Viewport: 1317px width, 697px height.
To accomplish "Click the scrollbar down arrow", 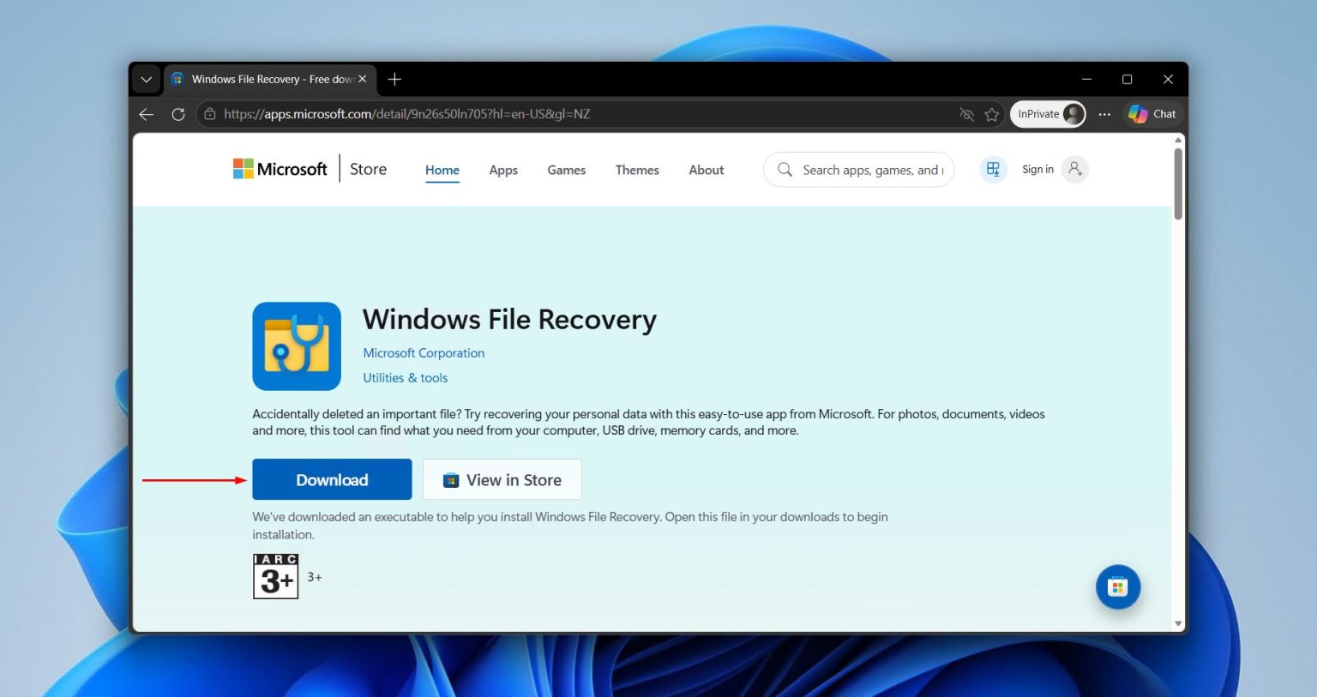I will pos(1178,624).
